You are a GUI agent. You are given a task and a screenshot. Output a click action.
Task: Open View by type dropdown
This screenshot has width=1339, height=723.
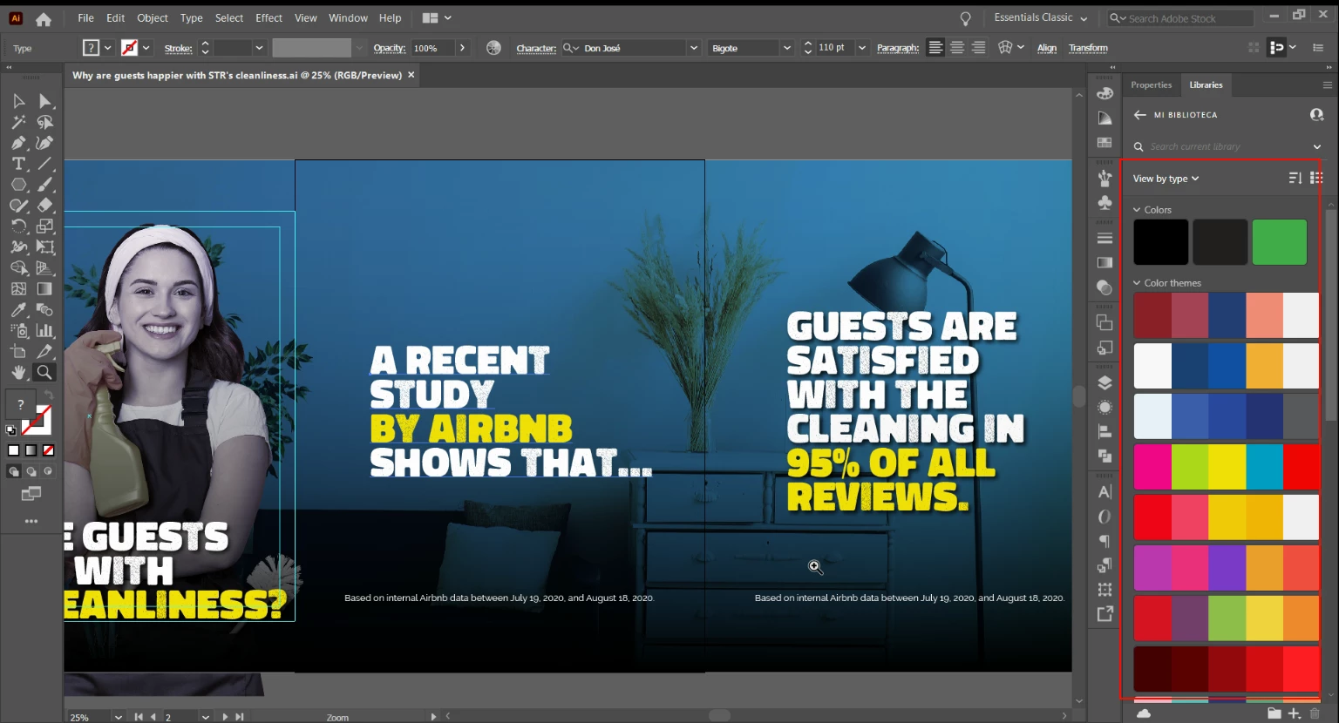pyautogui.click(x=1166, y=179)
